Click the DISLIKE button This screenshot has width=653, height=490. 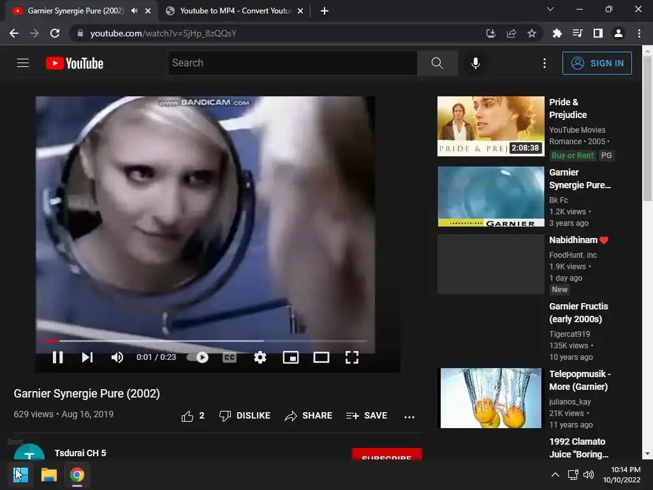pyautogui.click(x=245, y=416)
